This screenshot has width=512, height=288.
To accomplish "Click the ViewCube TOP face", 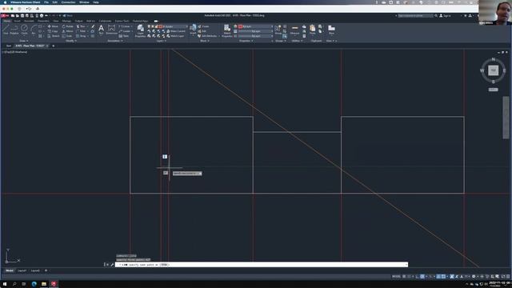I will pos(493,70).
